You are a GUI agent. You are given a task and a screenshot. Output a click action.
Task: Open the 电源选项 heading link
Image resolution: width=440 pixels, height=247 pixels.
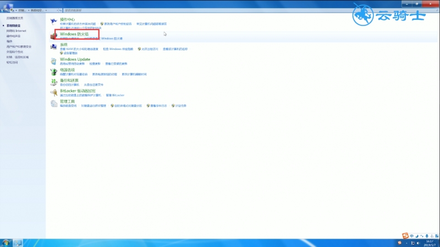pos(67,70)
